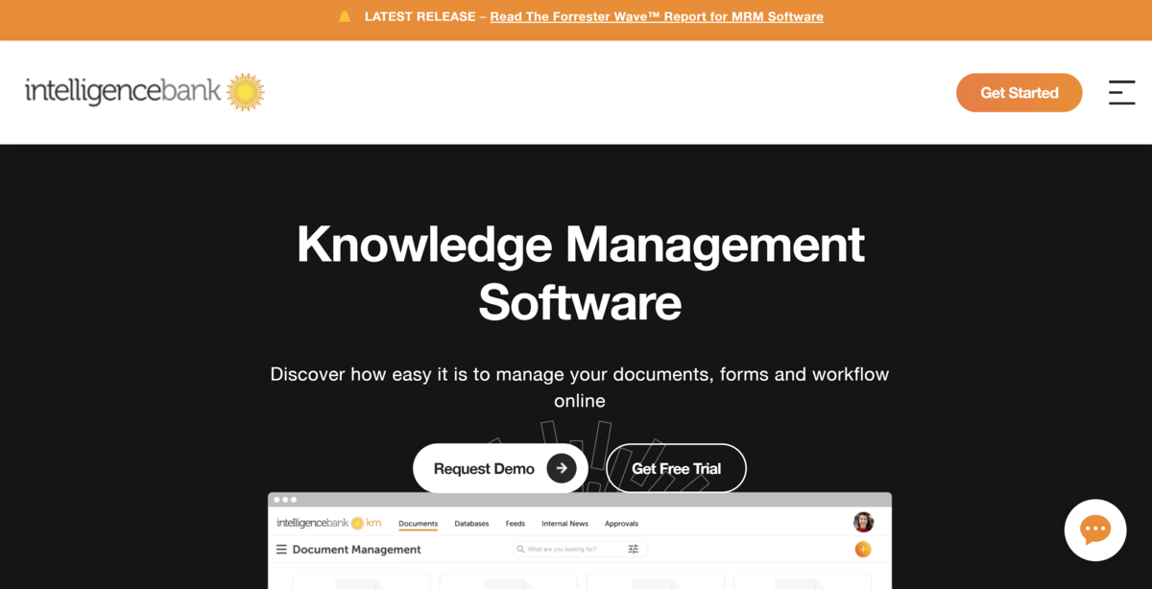This screenshot has width=1152, height=589.
Task: Click the user avatar in demo preview
Action: click(x=863, y=522)
